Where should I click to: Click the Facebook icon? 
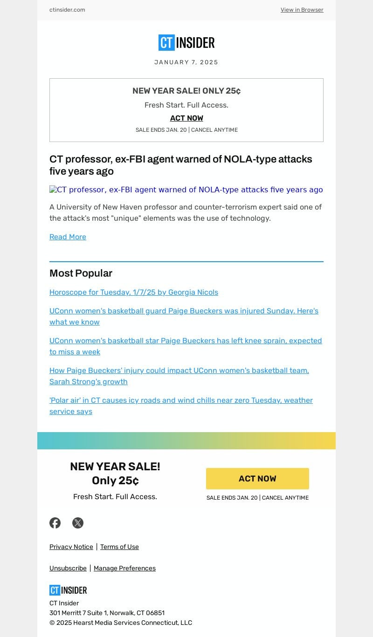pyautogui.click(x=55, y=523)
